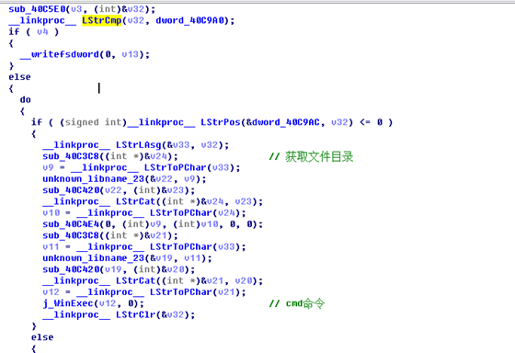Image resolution: width=515 pixels, height=353 pixels.
Task: Click v10 assignment variable
Action: tap(51, 212)
